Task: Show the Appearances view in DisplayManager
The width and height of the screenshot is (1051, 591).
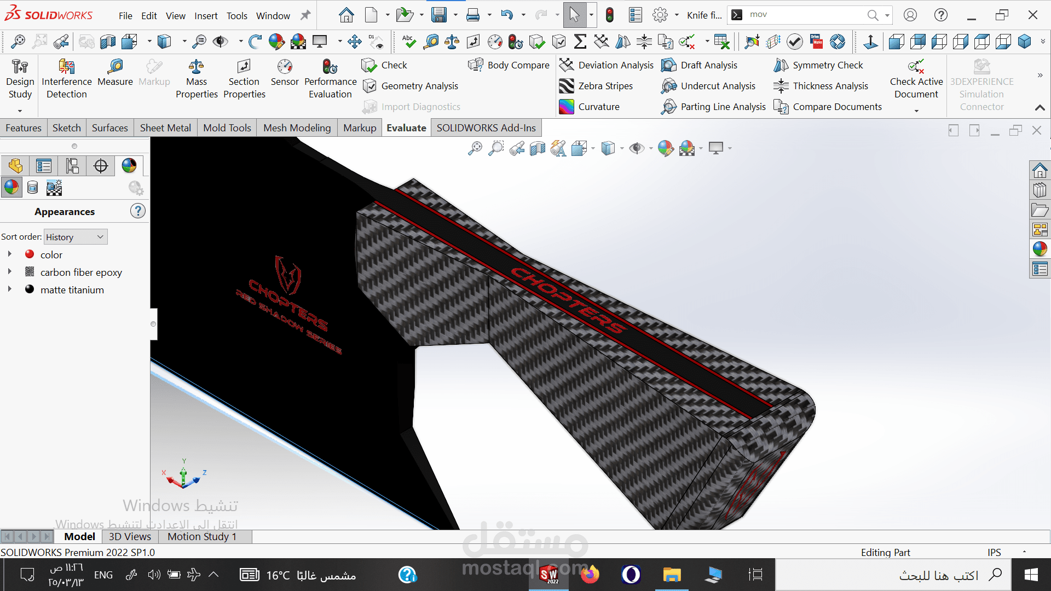Action: coord(11,188)
